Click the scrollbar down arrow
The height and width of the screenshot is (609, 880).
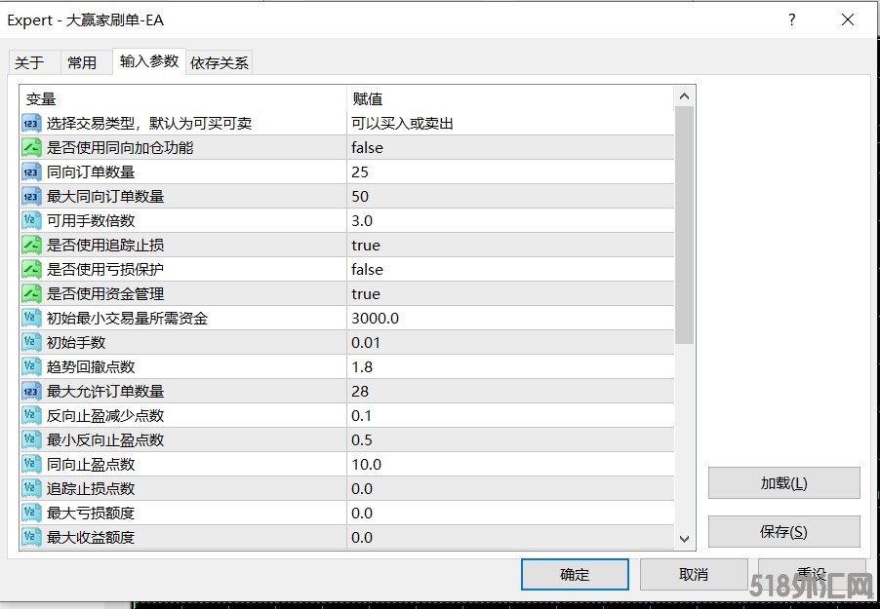click(684, 539)
